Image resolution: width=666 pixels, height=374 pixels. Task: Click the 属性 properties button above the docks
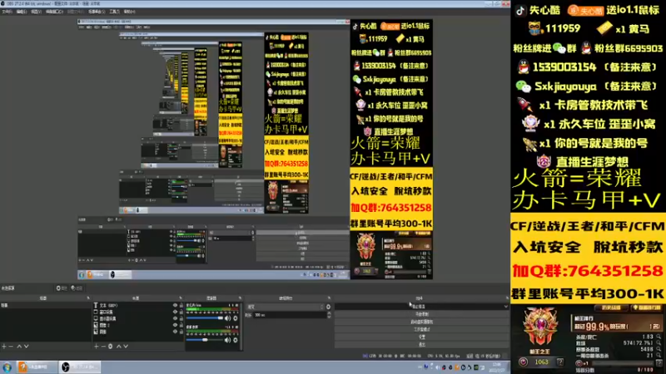(62, 288)
